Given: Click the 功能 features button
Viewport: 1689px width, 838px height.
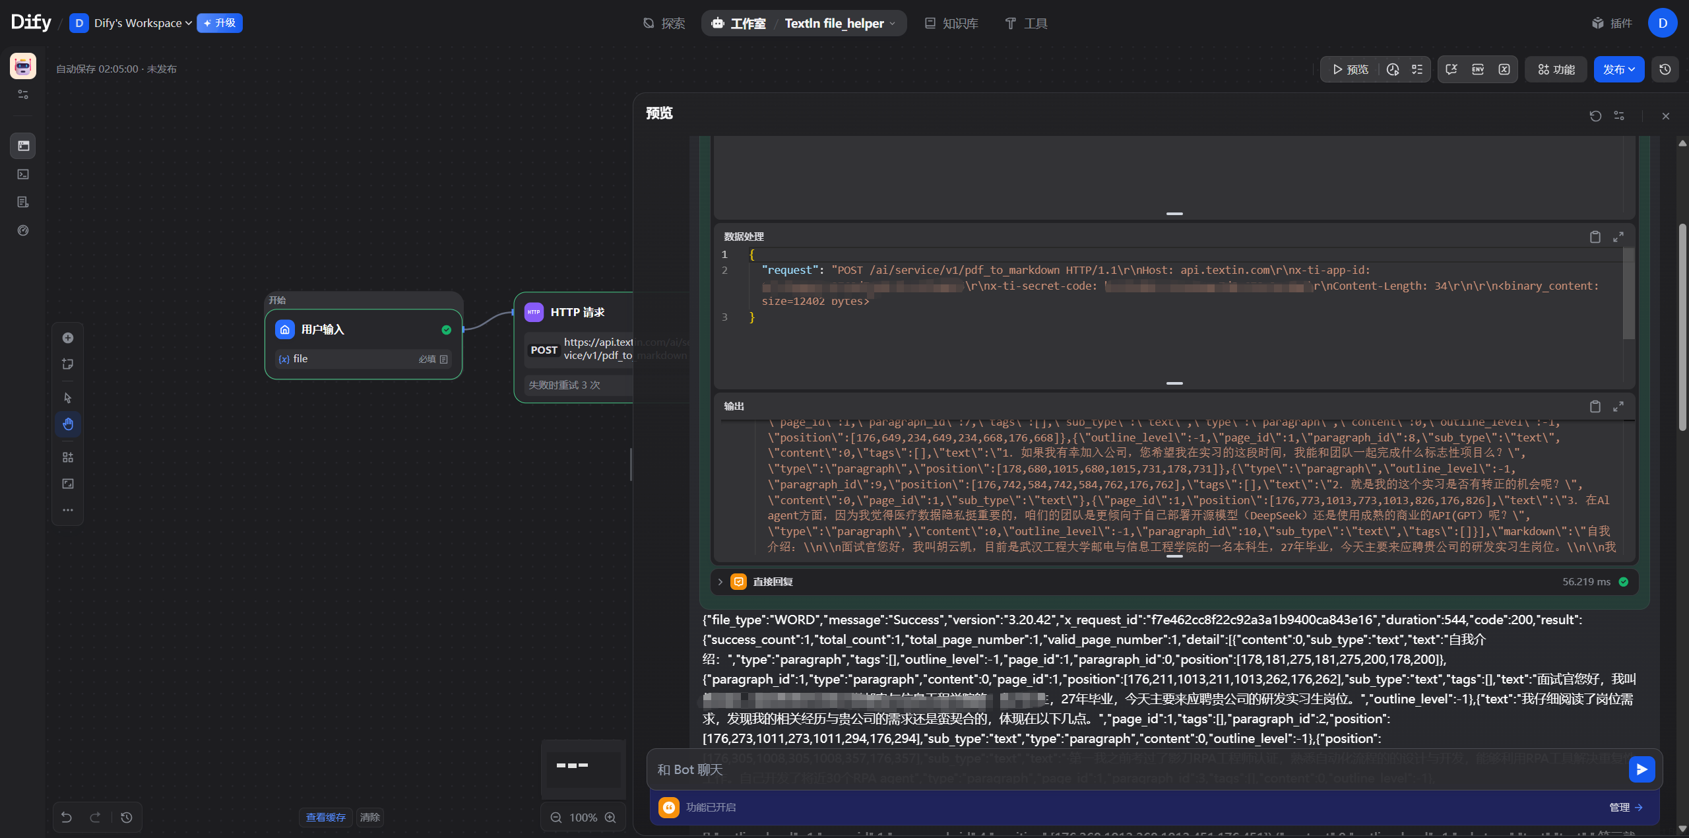Looking at the screenshot, I should [x=1556, y=69].
